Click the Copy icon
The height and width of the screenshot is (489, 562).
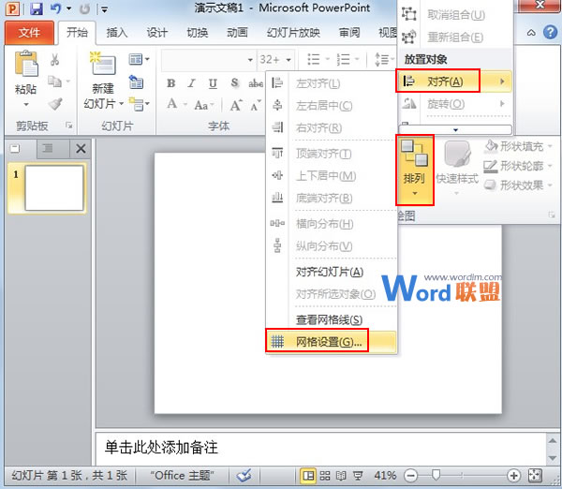pyautogui.click(x=55, y=81)
